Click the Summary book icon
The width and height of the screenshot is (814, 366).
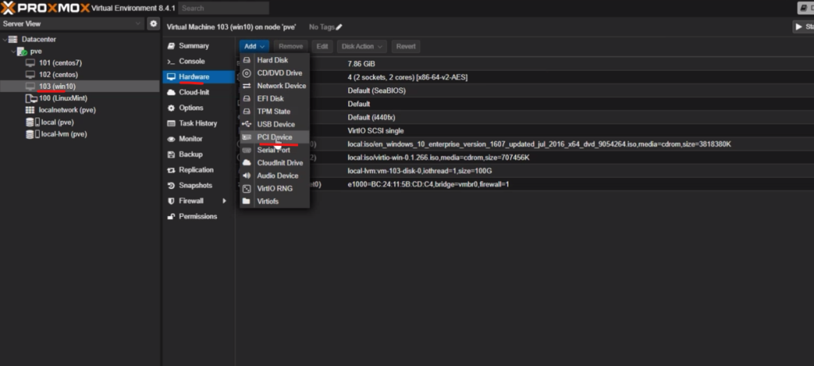pyautogui.click(x=171, y=46)
